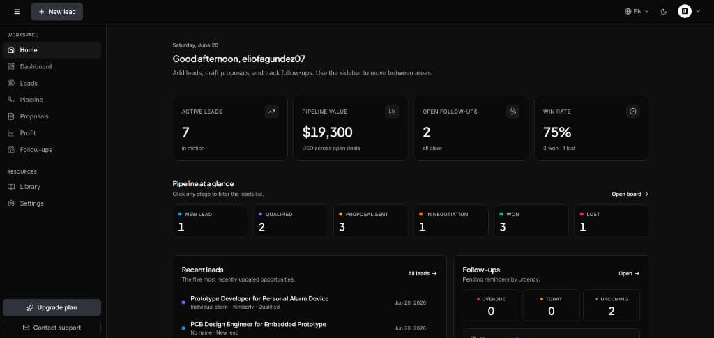Viewport: 714px width, 338px height.
Task: Navigate to Proposals in the sidebar
Action: [52, 116]
